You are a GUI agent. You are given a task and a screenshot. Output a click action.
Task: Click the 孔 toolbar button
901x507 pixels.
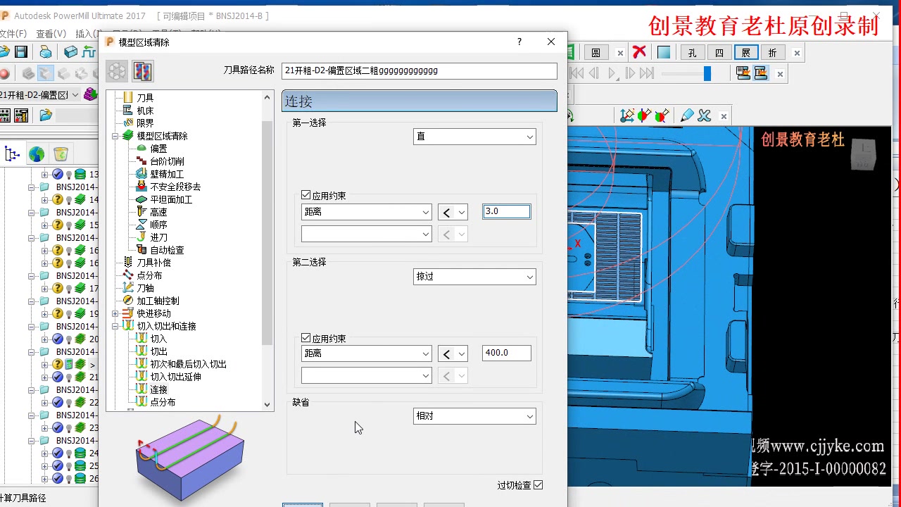coord(693,53)
